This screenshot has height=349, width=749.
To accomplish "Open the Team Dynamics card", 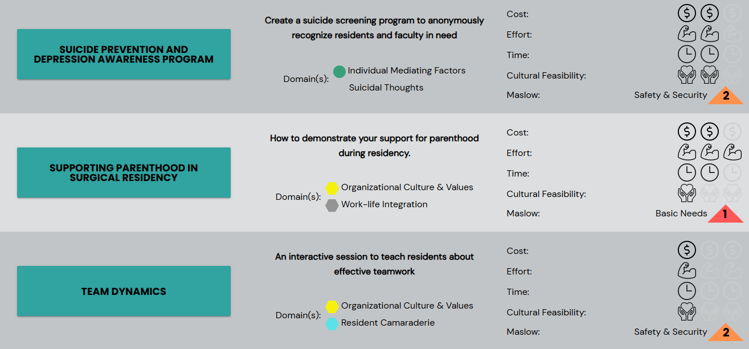I will [124, 291].
